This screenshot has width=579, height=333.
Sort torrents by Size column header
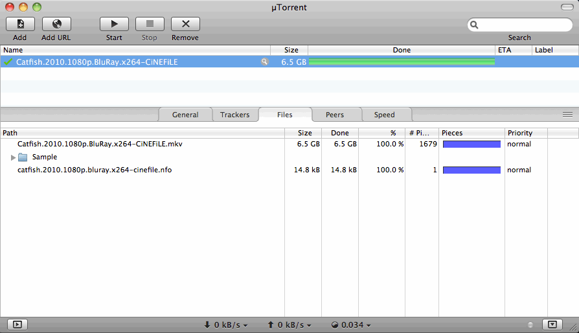click(289, 50)
